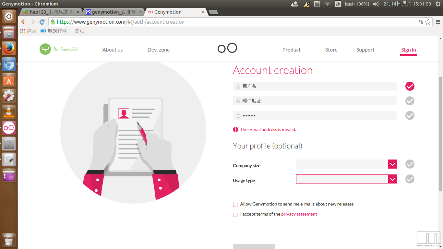443x249 pixels.
Task: Switch to the hao123 browser tab
Action: click(50, 12)
